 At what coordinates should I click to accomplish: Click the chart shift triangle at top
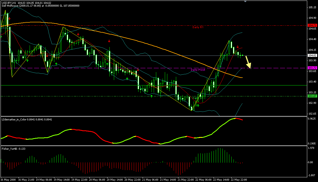click(245, 1)
